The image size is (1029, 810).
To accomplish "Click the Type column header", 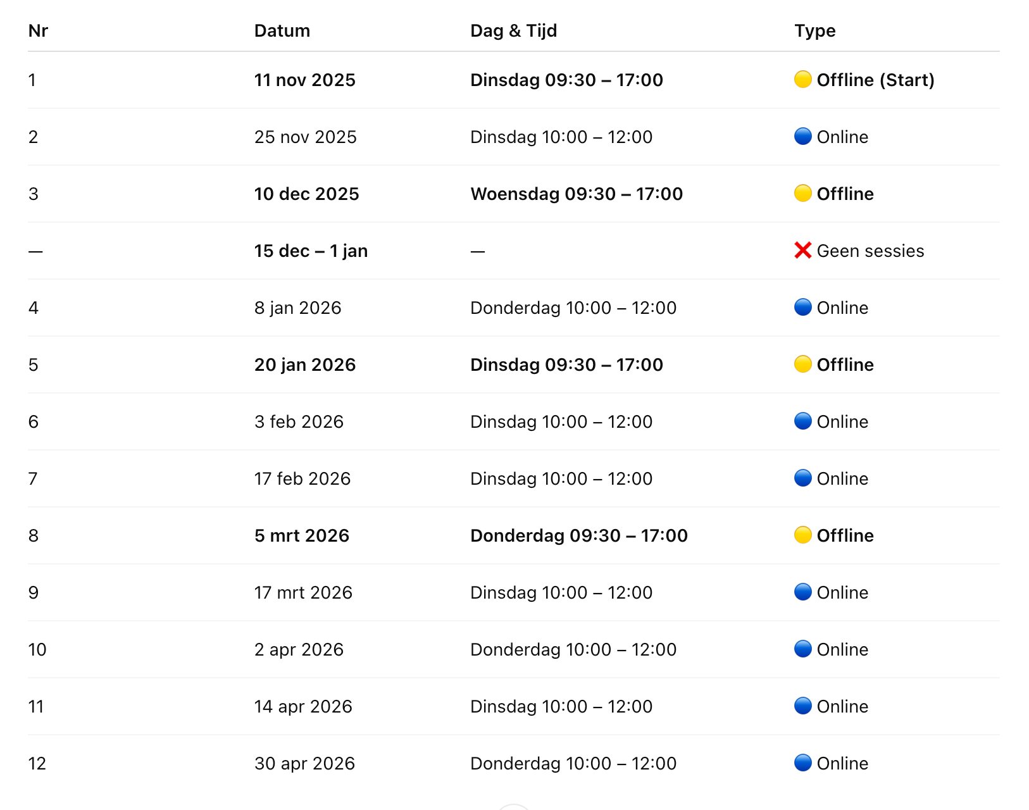I will pos(814,31).
